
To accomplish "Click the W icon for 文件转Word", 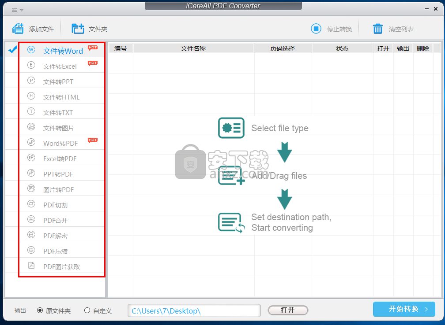I will (31, 50).
